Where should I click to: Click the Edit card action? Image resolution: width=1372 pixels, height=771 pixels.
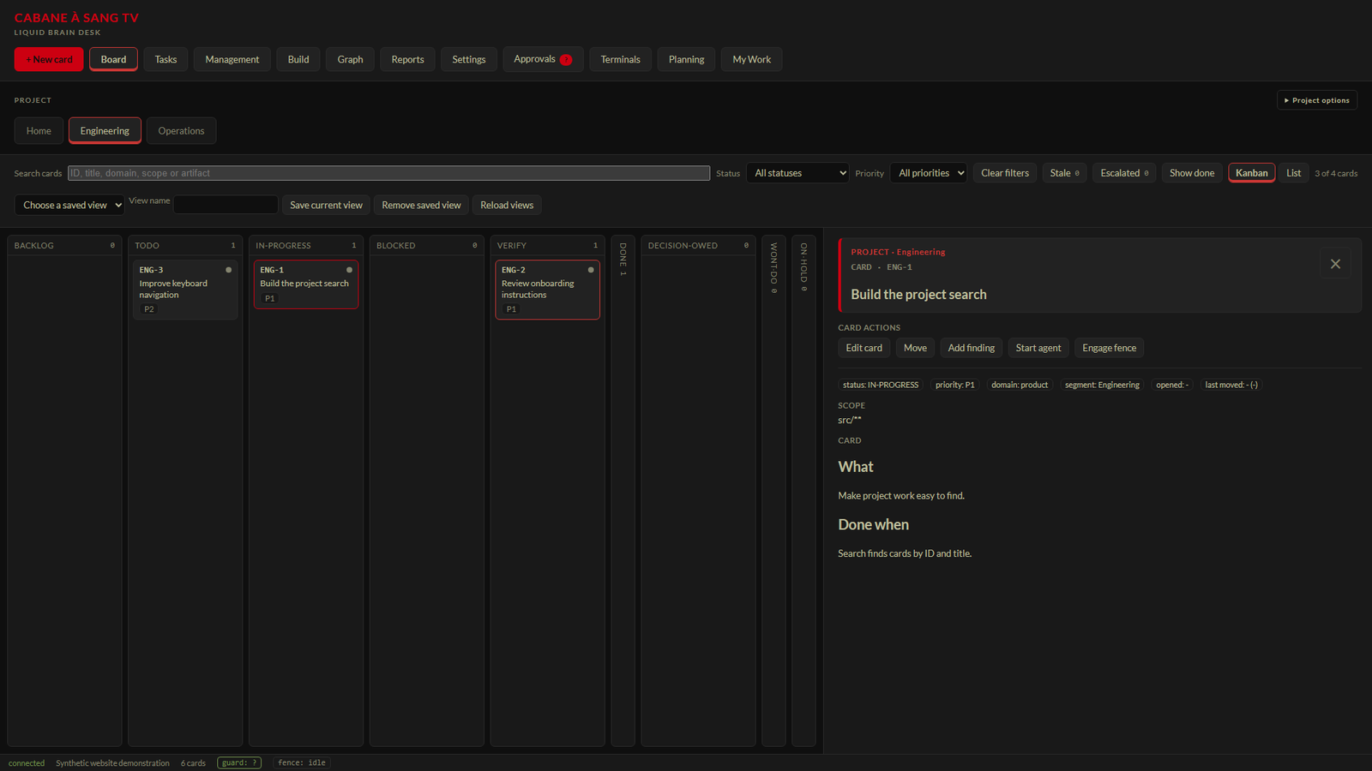click(x=864, y=348)
